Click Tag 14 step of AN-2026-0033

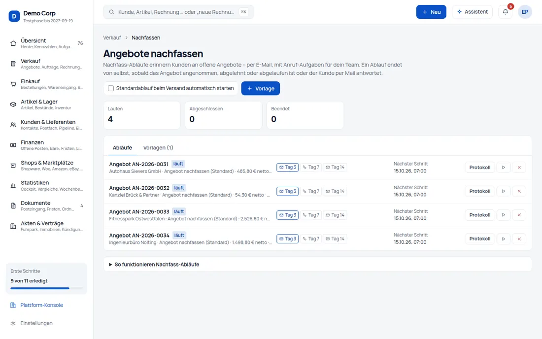335,215
